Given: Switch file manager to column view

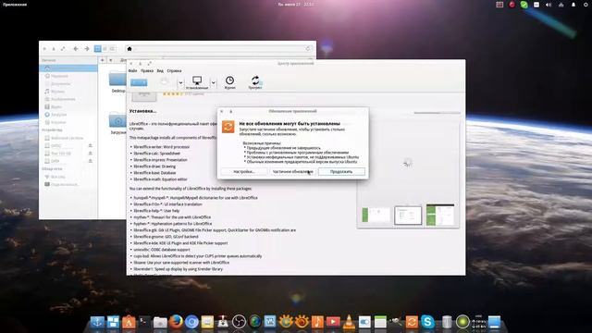Looking at the screenshot, I should coord(112,49).
